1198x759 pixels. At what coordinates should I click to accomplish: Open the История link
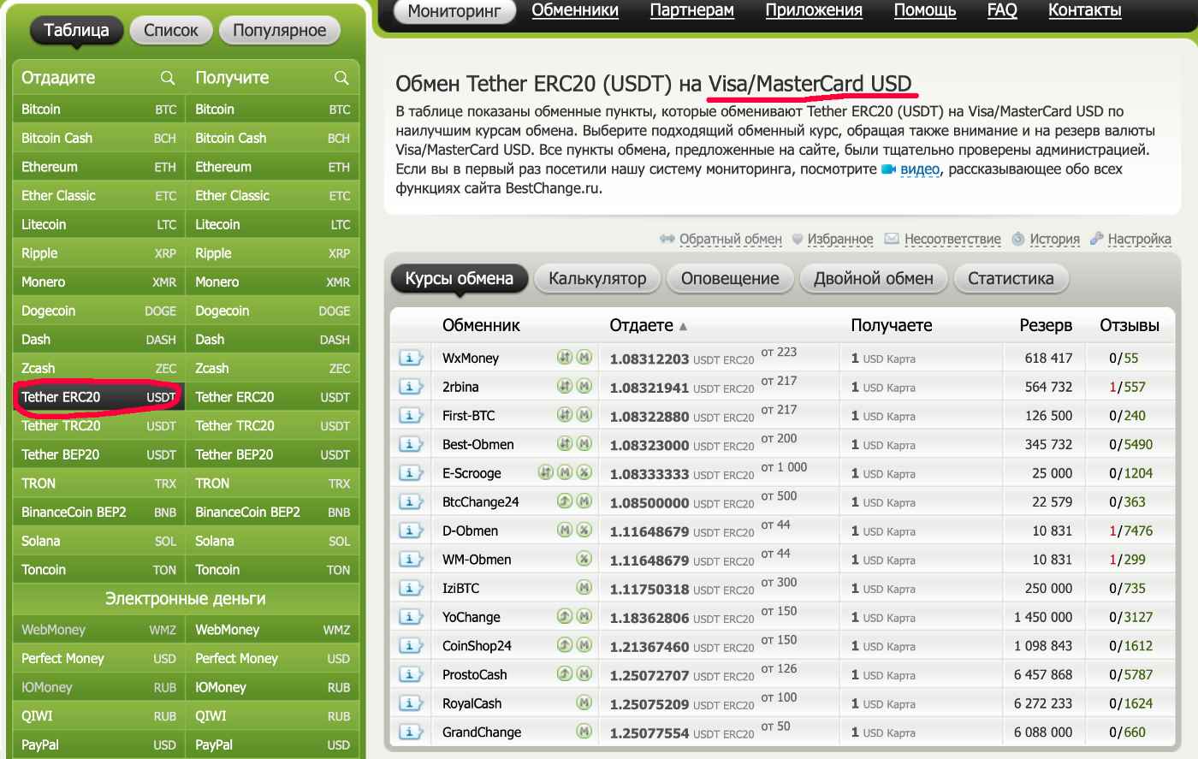1054,239
